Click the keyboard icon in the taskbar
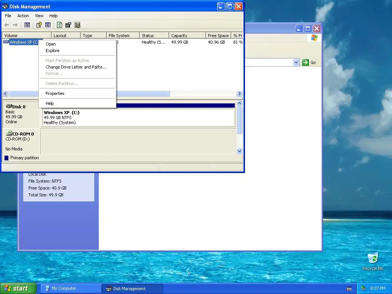The width and height of the screenshot is (392, 294). (349, 289)
